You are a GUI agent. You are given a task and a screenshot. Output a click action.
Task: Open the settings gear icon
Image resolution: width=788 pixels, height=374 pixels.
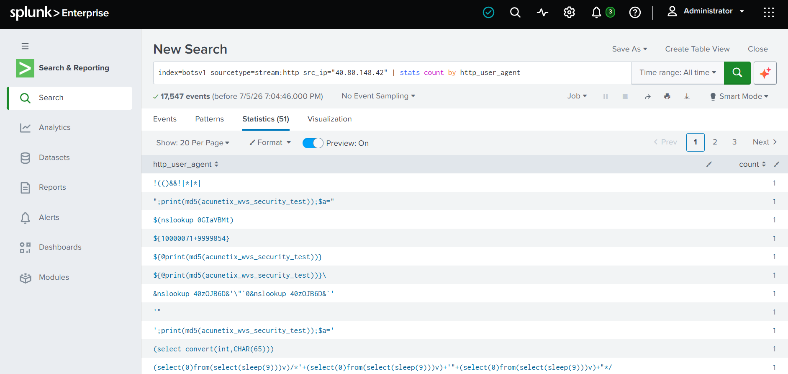[x=569, y=13]
